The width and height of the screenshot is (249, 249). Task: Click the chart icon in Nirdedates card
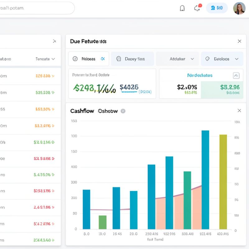(236, 75)
